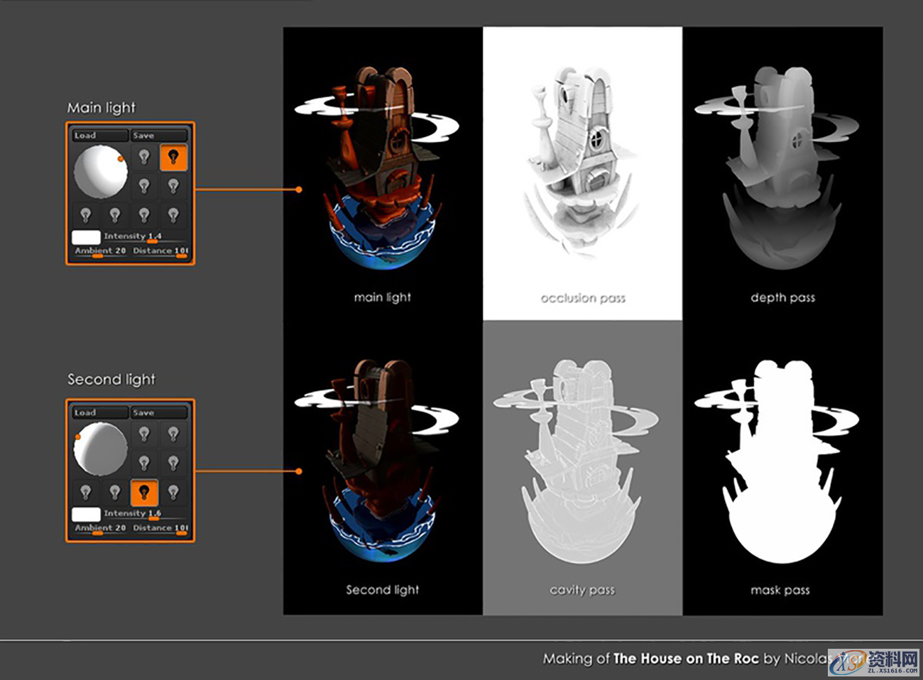Select the highlighted orange lightbulb in Second light panel
This screenshot has width=923, height=680.
coord(144,493)
